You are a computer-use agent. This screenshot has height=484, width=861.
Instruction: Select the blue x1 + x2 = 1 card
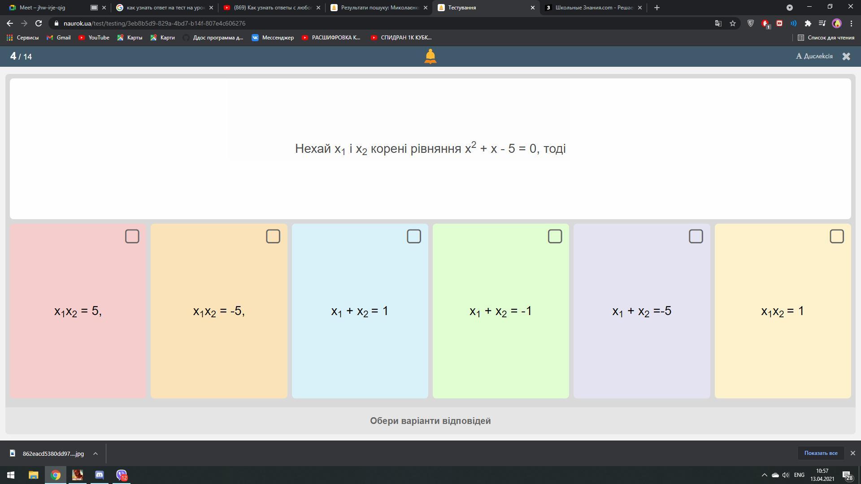tap(360, 311)
